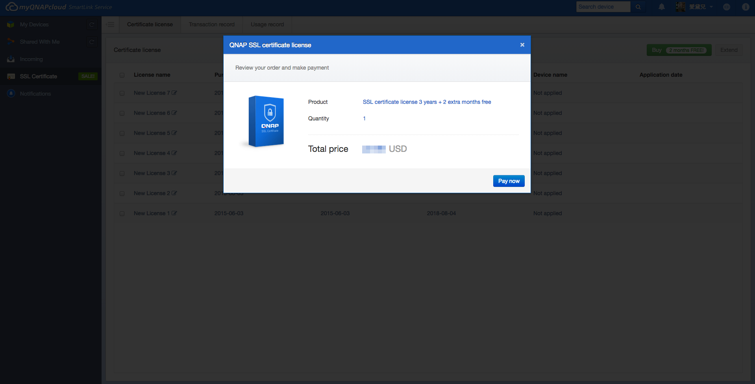
Task: Click the SSL certificate license product link
Action: click(427, 102)
